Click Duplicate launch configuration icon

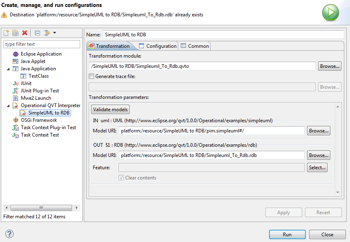[x=16, y=33]
